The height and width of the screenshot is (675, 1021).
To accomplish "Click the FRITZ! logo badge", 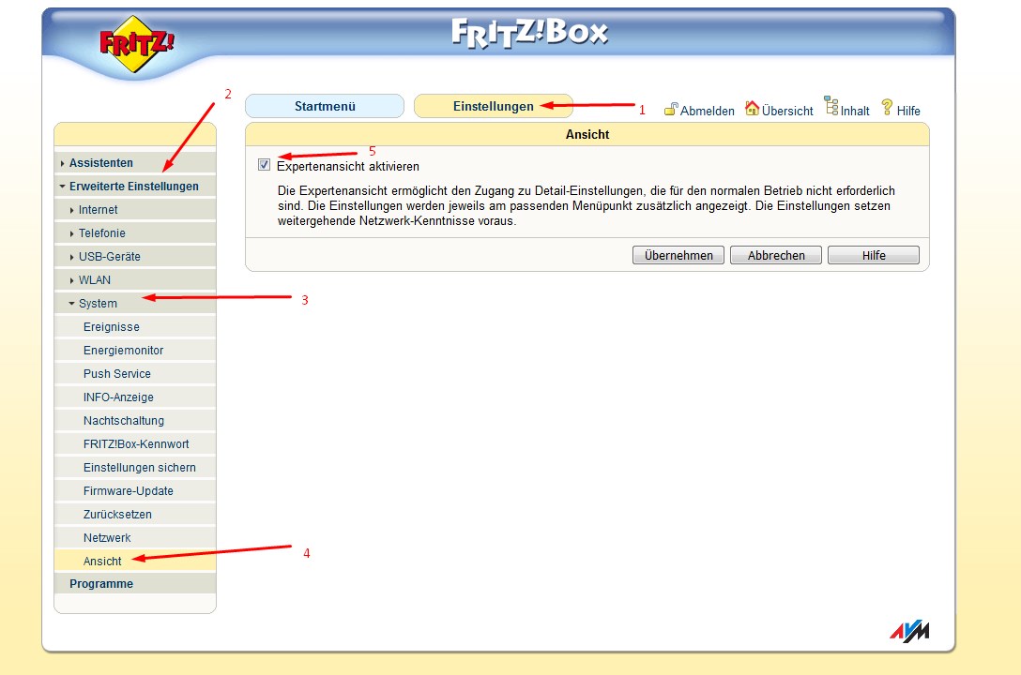I will [136, 43].
